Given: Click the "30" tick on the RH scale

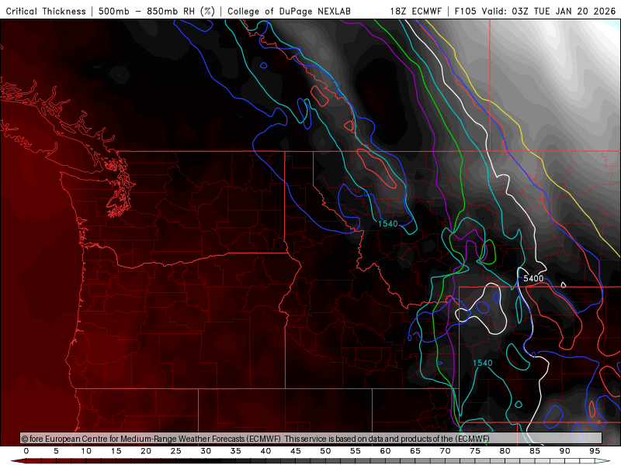Looking at the screenshot, I should [206, 451].
